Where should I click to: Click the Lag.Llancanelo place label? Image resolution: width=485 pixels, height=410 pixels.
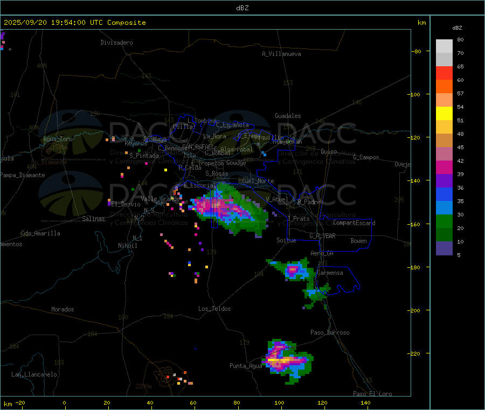tap(34, 374)
